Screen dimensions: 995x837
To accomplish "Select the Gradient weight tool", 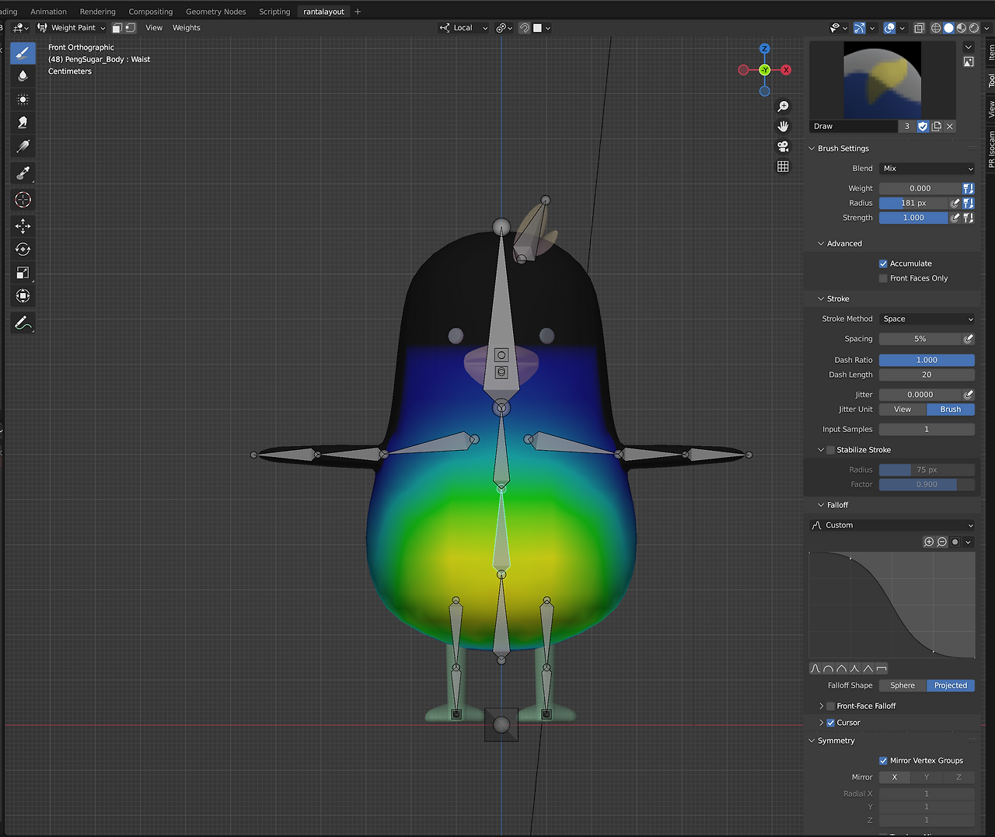I will point(23,146).
